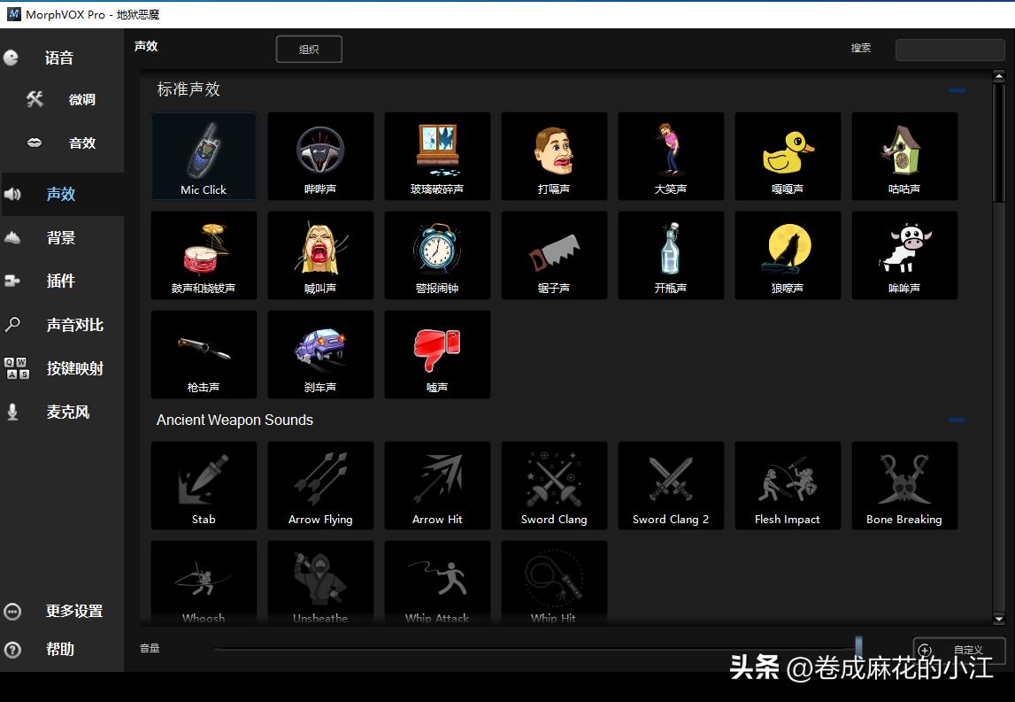Play the Sword Clang 2 sound
This screenshot has height=702, width=1015.
pos(671,486)
